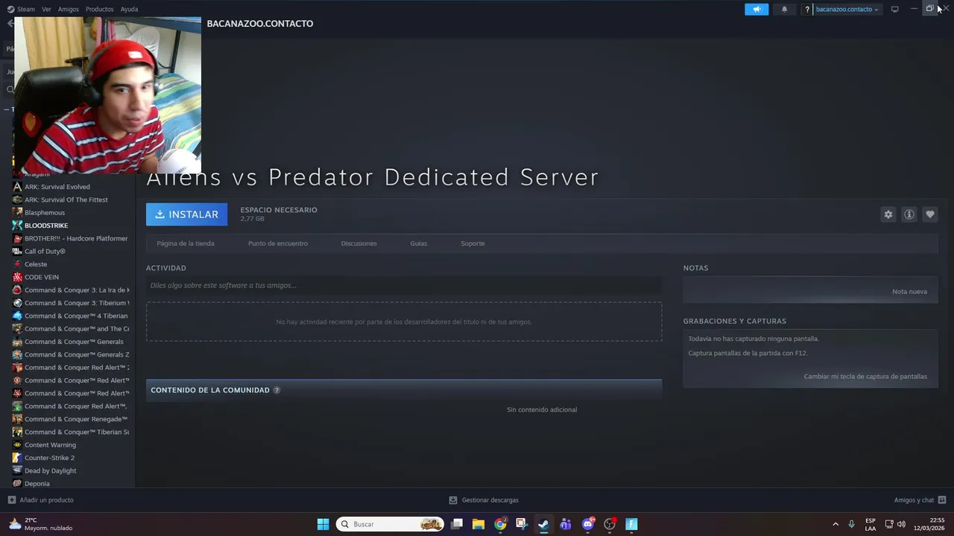
Task: Click the activity input field 'Diles algo sobre este software'
Action: coord(403,285)
